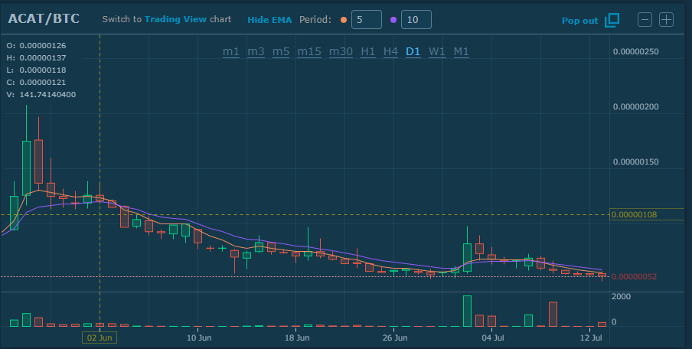Switch to Trading View chart
This screenshot has width=692, height=349.
[176, 20]
